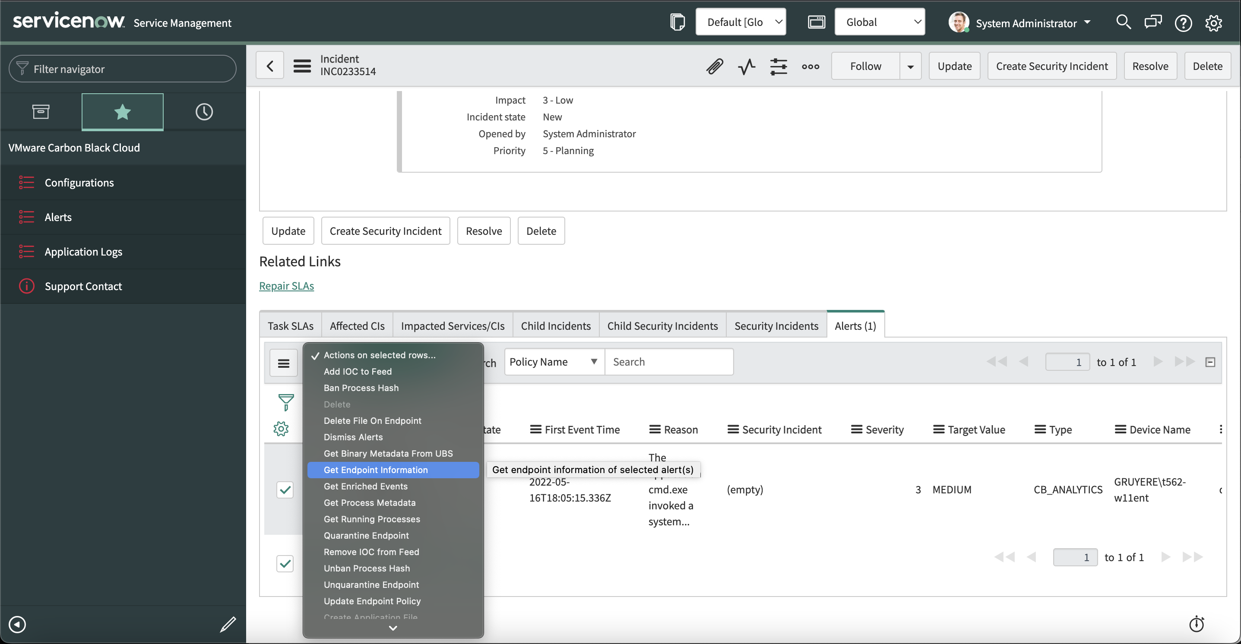The height and width of the screenshot is (644, 1241).
Task: Uncheck the second alert row checkbox
Action: [x=285, y=564]
